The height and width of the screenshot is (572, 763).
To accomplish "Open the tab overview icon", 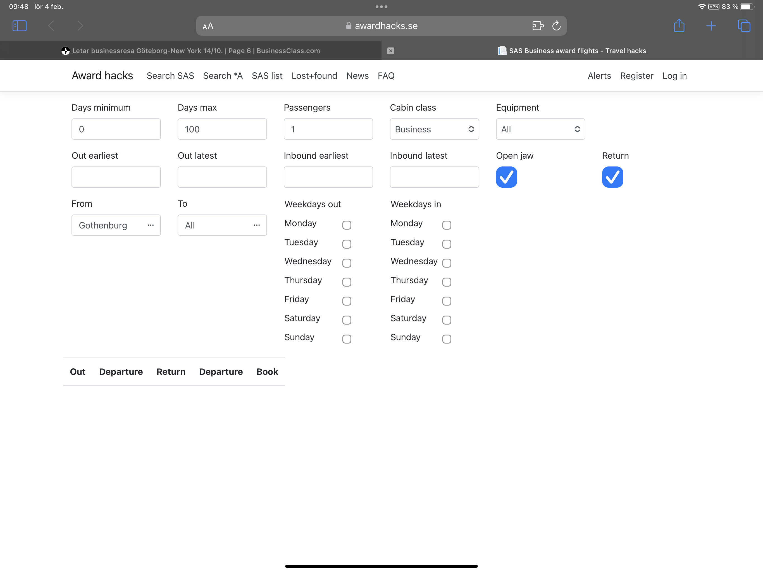I will point(743,26).
